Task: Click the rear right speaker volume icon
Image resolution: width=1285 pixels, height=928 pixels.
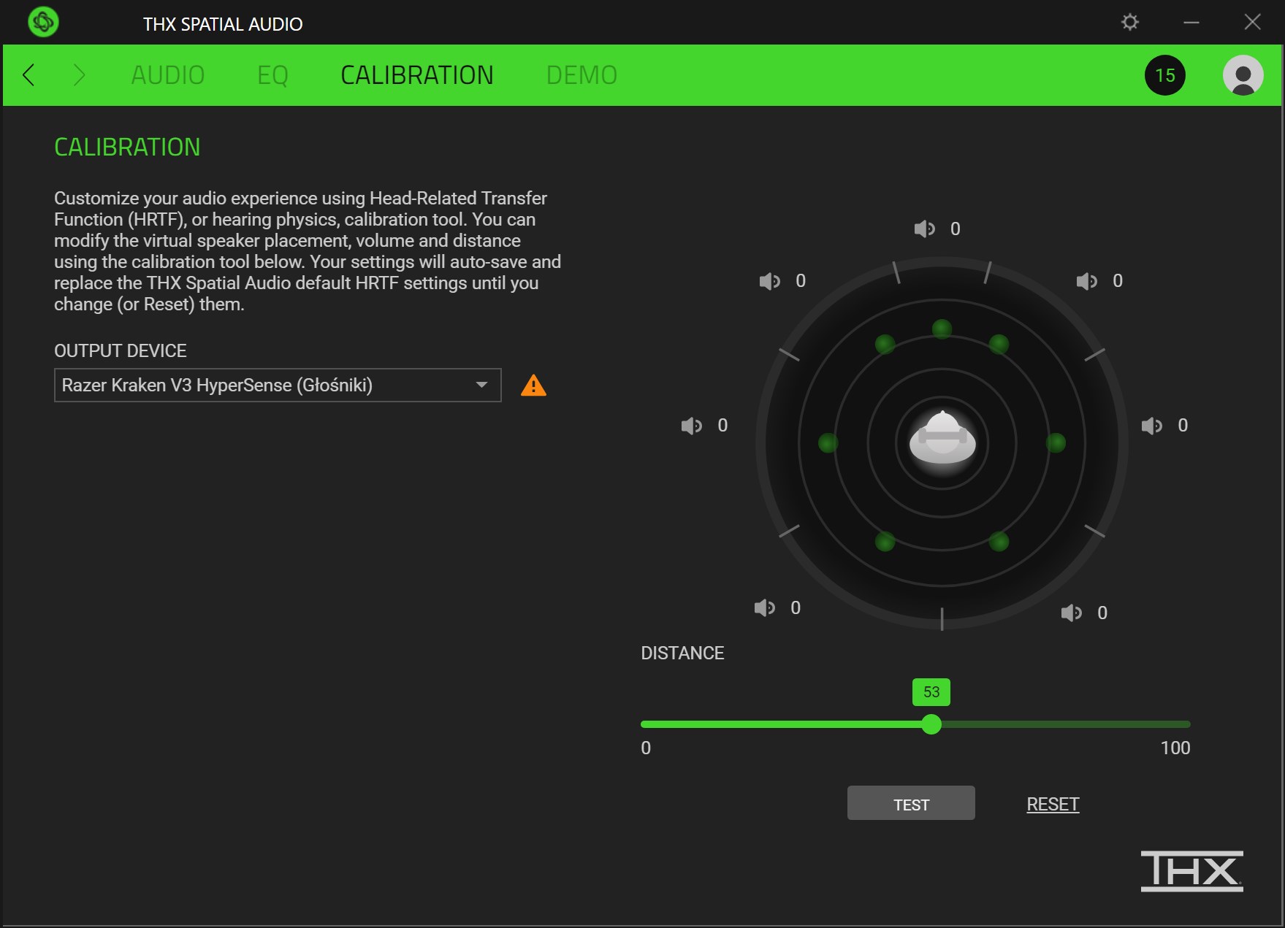Action: tap(1071, 613)
